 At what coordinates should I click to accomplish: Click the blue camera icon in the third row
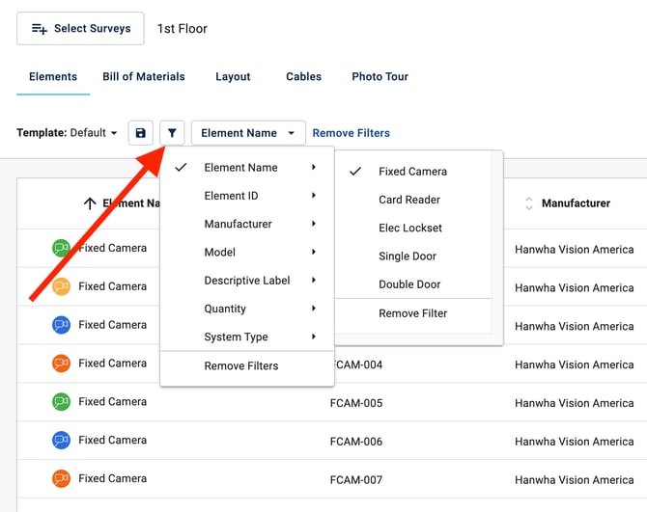[61, 325]
